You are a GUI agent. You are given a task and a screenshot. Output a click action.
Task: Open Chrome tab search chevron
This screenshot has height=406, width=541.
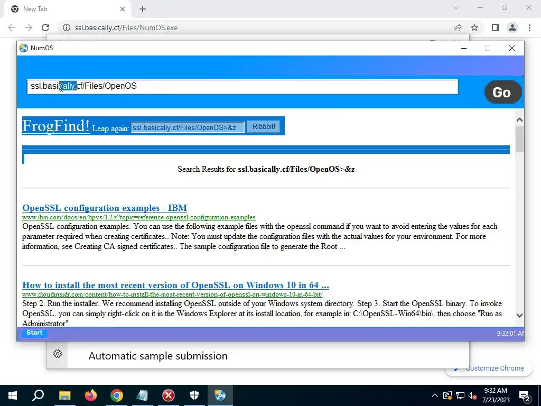point(456,7)
